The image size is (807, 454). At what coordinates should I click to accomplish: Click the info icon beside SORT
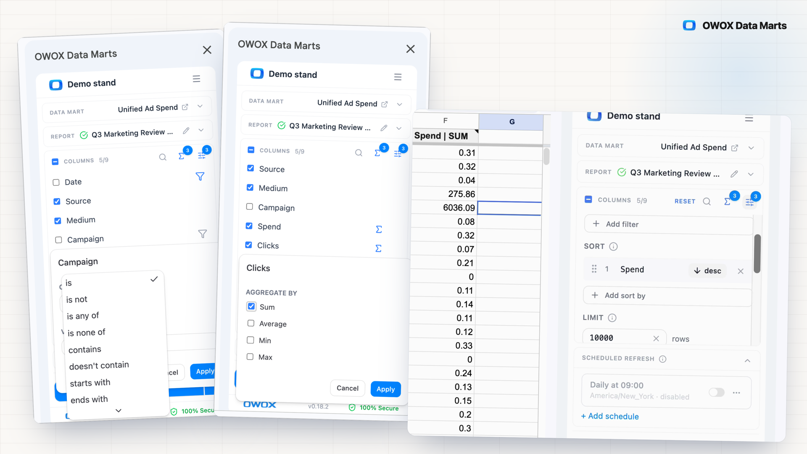click(x=613, y=246)
